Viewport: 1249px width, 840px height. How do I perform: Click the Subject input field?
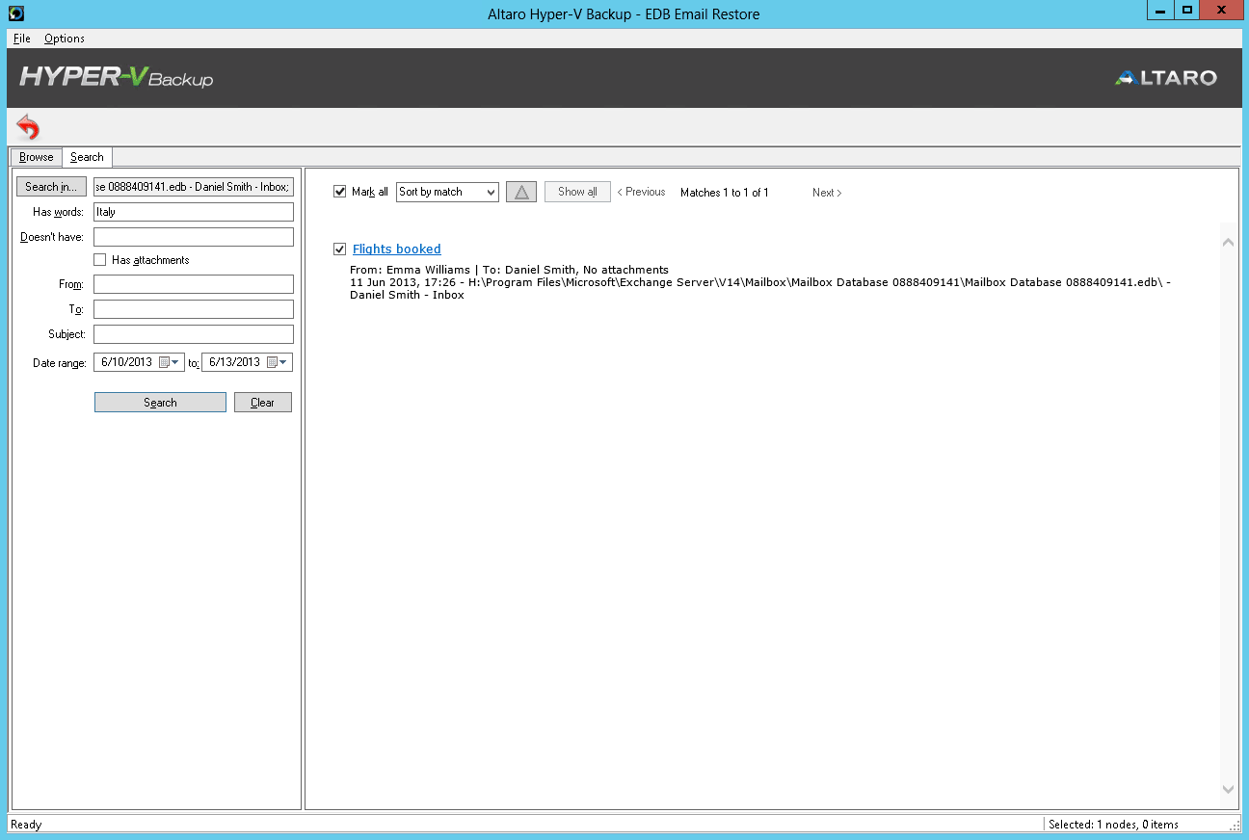(x=194, y=334)
